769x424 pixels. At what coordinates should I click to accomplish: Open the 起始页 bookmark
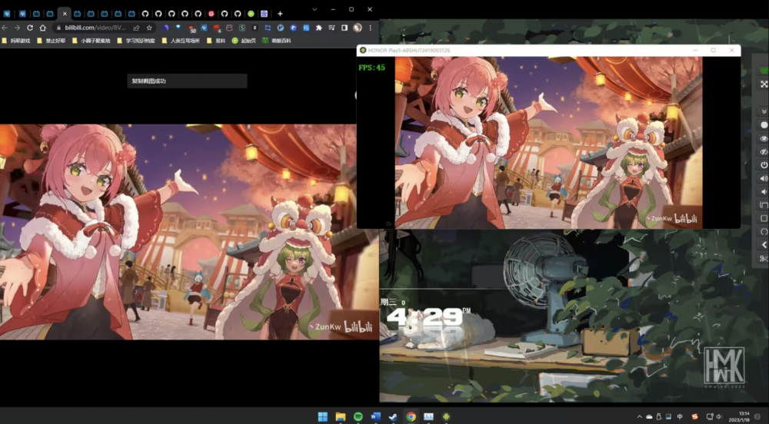244,41
